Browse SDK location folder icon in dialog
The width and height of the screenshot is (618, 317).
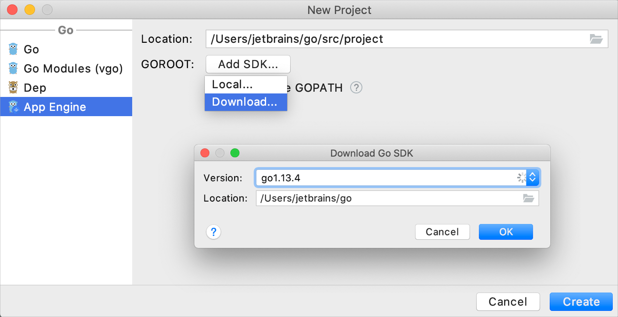[x=529, y=198]
